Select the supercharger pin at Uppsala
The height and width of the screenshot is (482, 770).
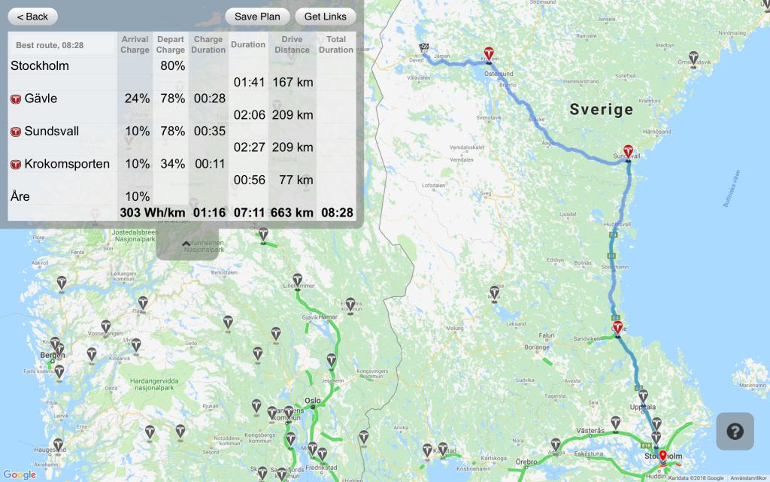click(643, 396)
